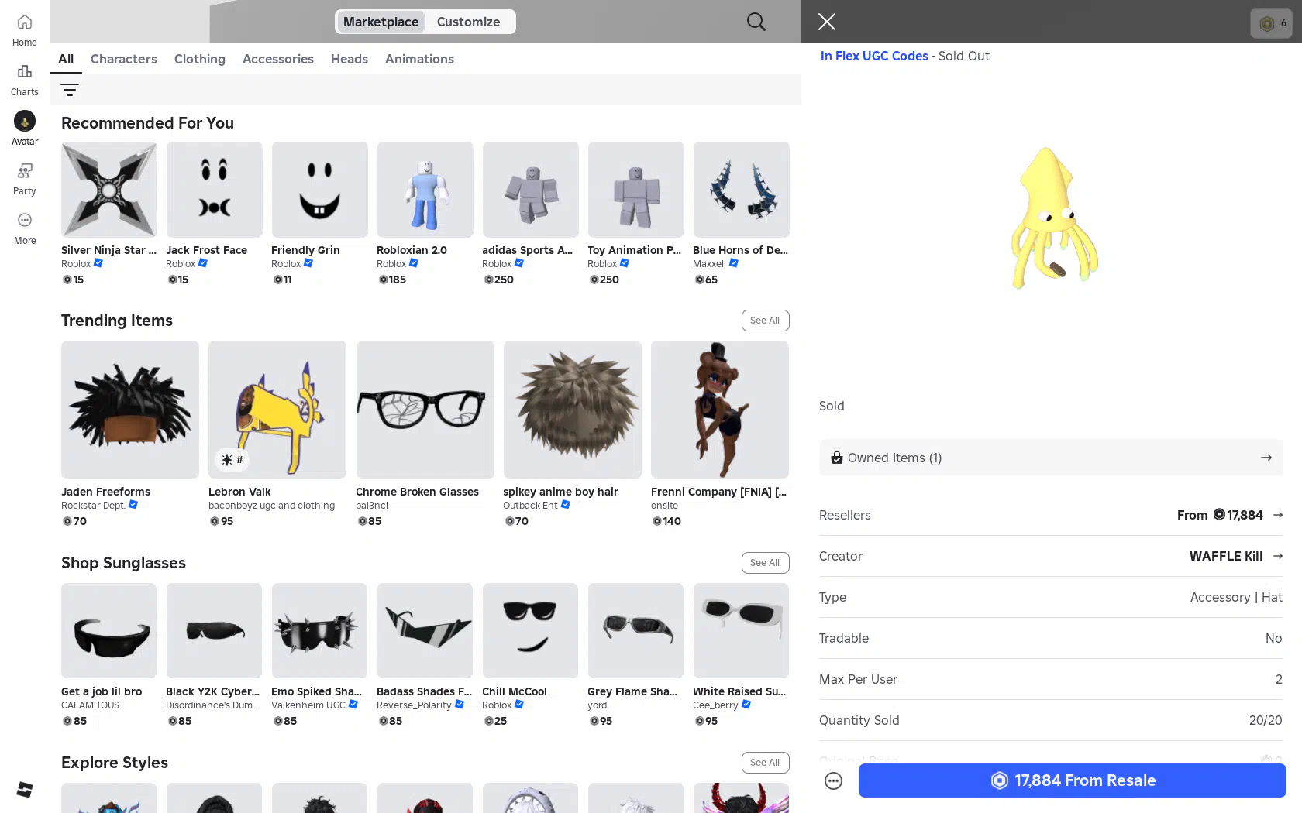1302x813 pixels.
Task: Click the 'Rockstar Dept.' creator name
Action: pos(93,506)
